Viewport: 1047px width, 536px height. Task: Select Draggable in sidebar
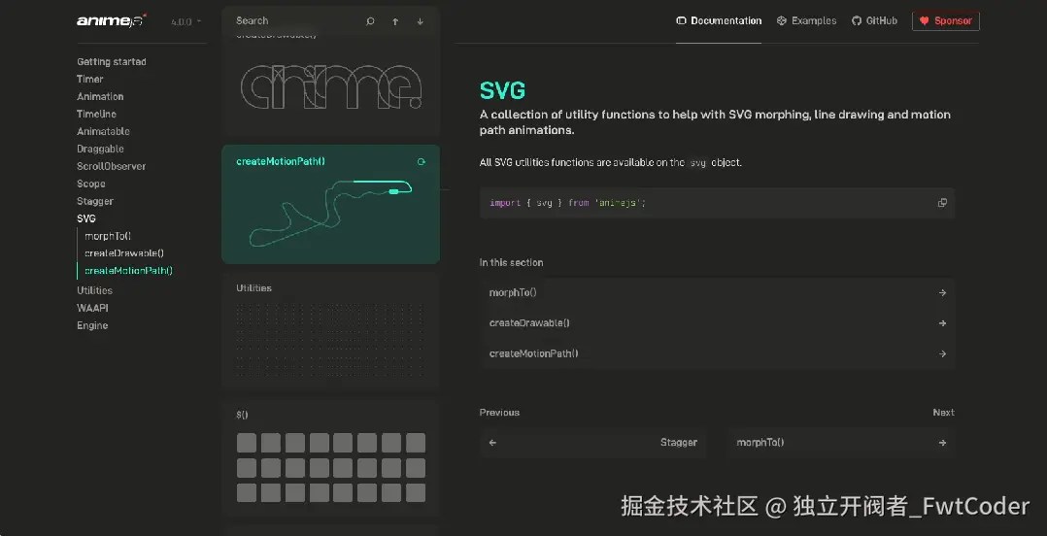coord(100,149)
